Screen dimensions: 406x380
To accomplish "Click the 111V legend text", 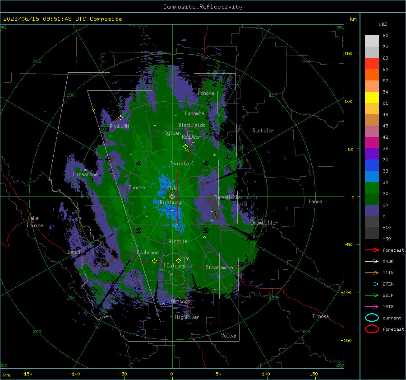I will pos(388,272).
